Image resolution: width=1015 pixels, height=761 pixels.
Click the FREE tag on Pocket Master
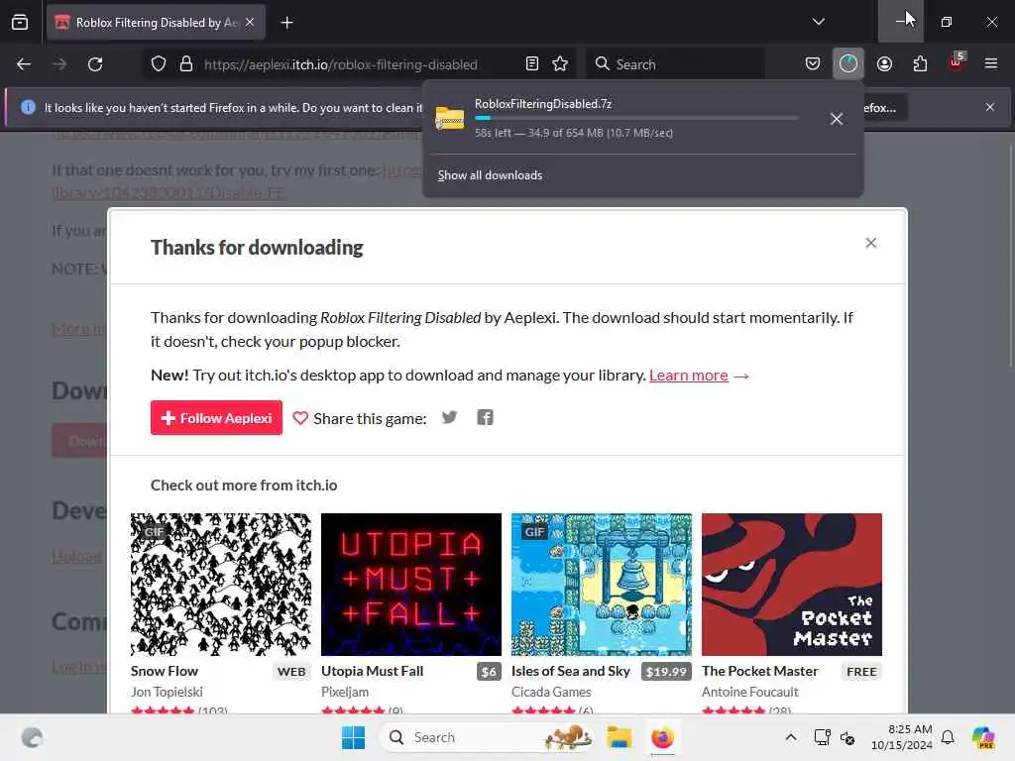pyautogui.click(x=861, y=672)
